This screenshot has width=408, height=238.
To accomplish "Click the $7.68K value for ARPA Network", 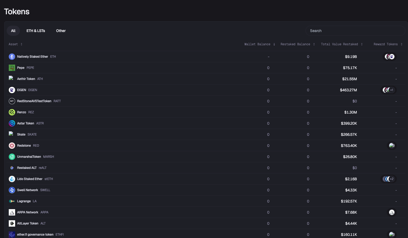I will tap(351, 212).
